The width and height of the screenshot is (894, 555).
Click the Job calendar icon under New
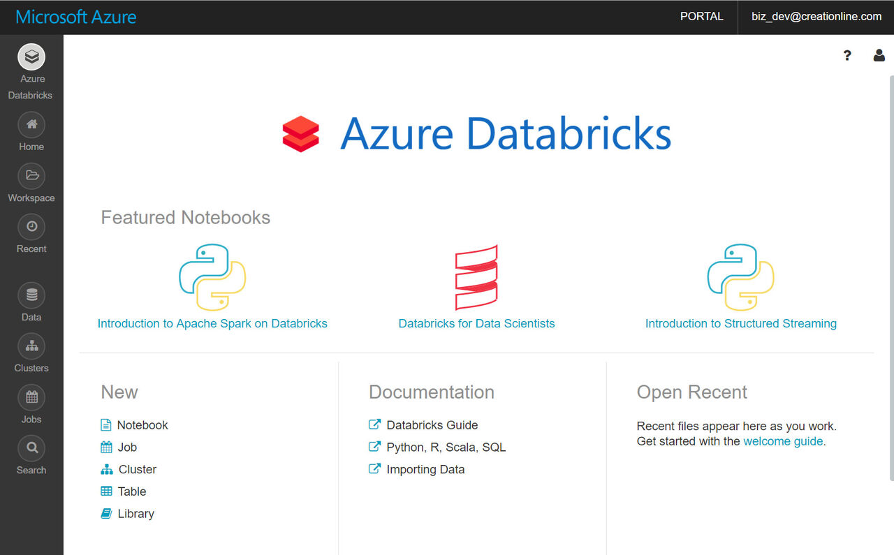tap(106, 447)
